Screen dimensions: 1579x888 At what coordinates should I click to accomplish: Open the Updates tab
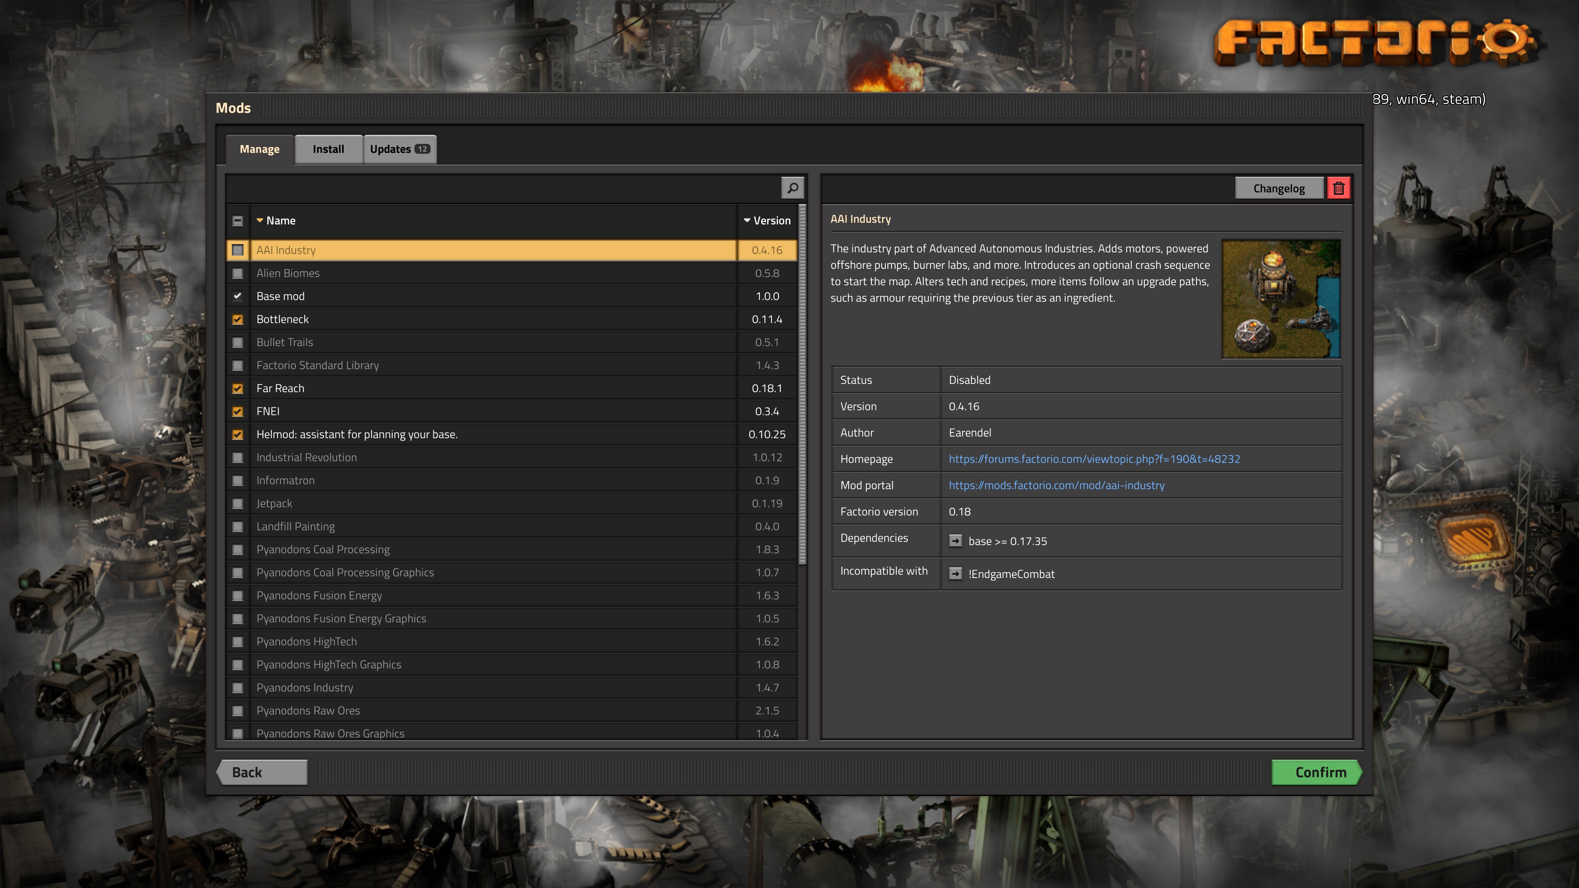click(400, 149)
